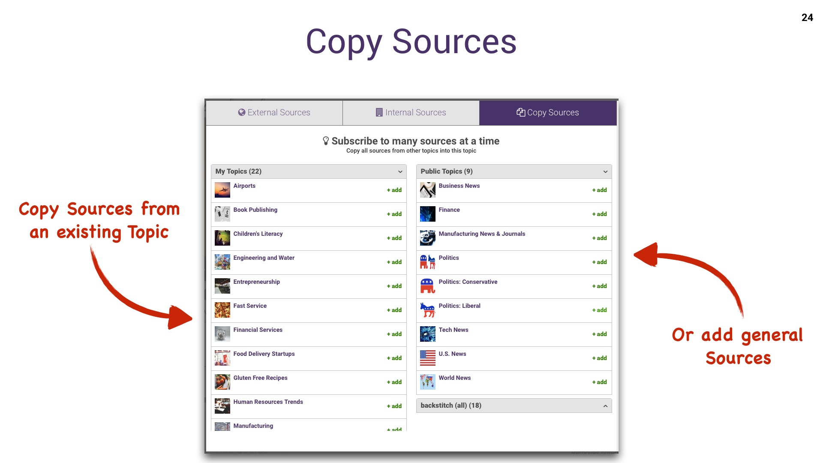Toggle subscription for Gluten Free Recipes topic

click(394, 382)
